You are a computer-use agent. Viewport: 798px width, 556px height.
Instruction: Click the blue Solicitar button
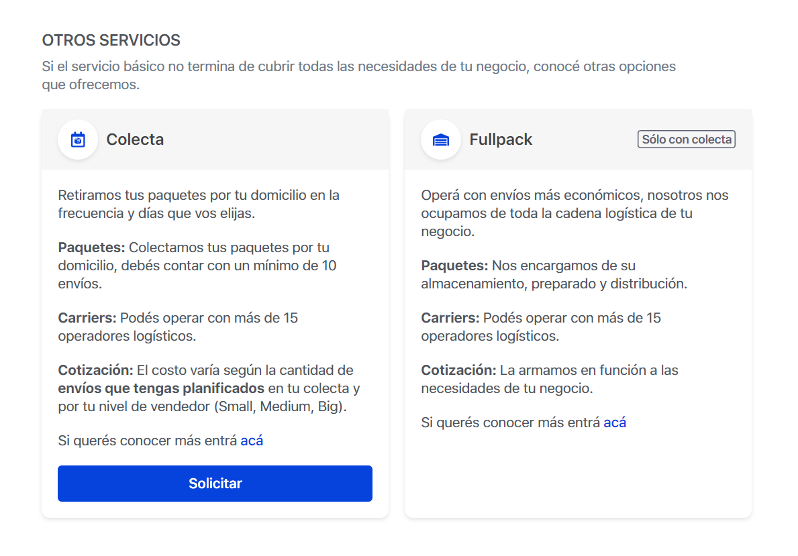pos(215,484)
